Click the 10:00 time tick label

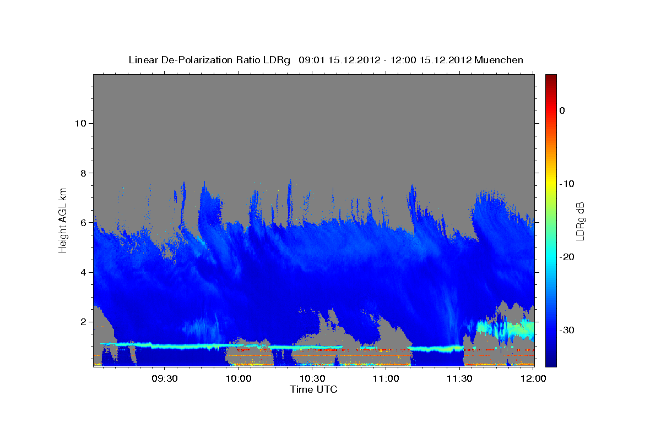click(x=239, y=378)
